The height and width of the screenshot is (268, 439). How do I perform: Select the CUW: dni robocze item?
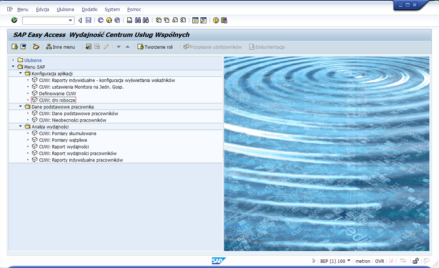coord(57,100)
